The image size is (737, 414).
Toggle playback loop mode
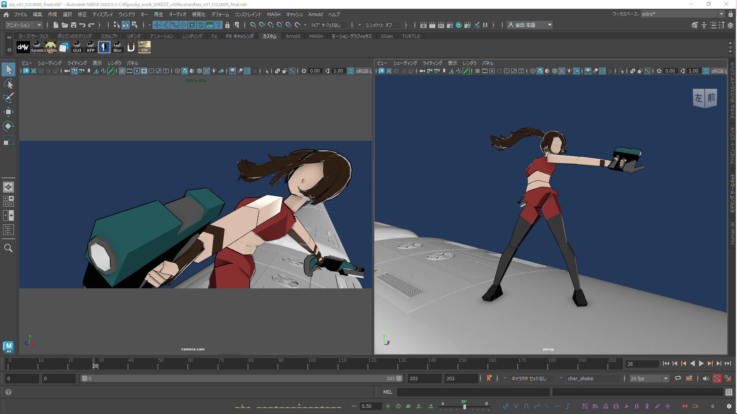pyautogui.click(x=678, y=378)
